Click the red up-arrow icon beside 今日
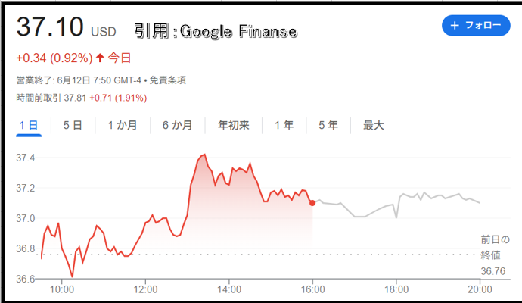Screen dimensions: 522x303 point(100,58)
